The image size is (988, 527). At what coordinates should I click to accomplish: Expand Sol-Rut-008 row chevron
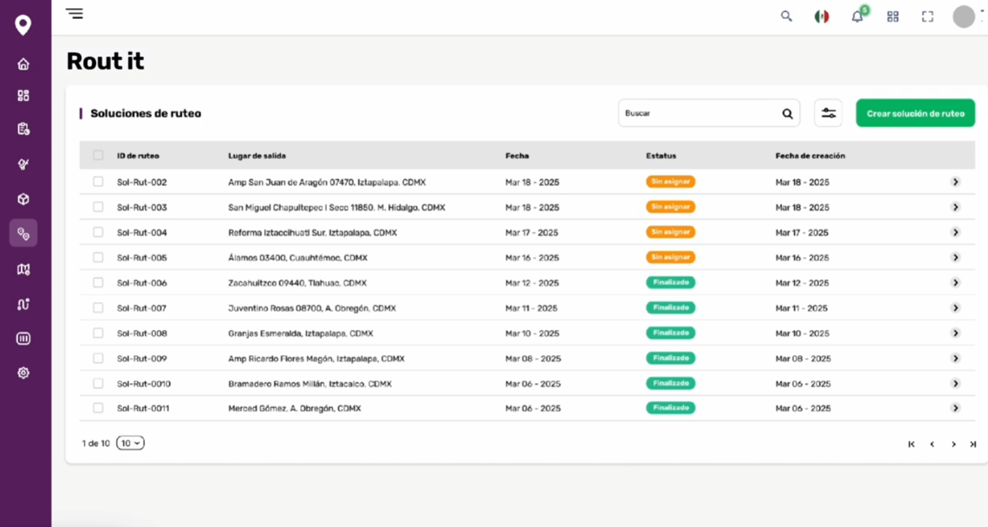[x=955, y=333]
